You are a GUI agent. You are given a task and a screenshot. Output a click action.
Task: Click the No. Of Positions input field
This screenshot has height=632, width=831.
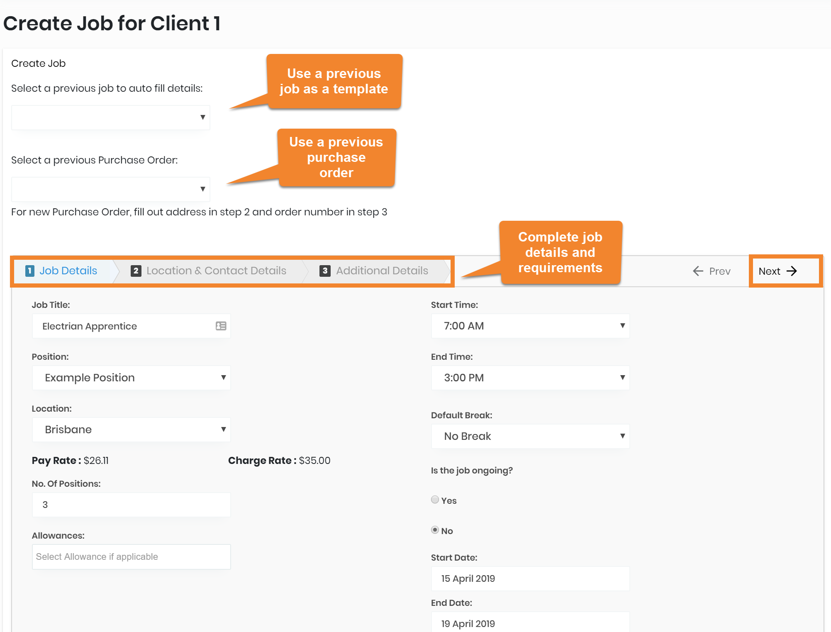131,505
